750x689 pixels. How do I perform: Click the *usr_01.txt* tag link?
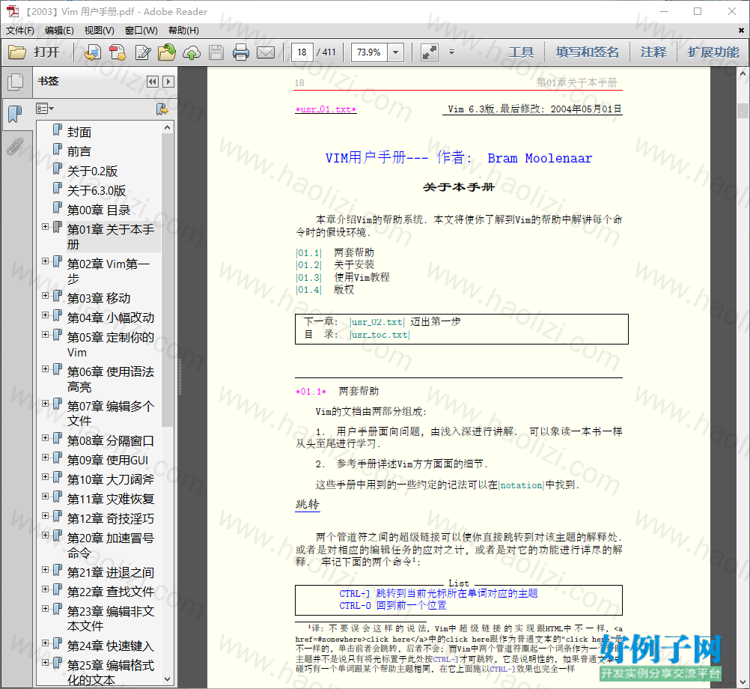click(x=326, y=109)
